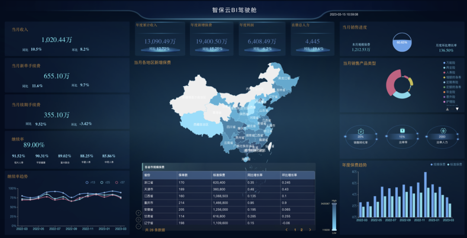The image size is (467, 238).
Task: Click the 安徽省 row in province table
Action: (x=228, y=209)
